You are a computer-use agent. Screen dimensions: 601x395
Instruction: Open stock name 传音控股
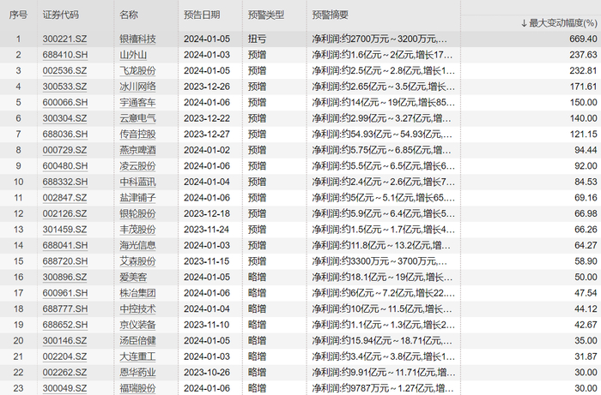pyautogui.click(x=138, y=135)
